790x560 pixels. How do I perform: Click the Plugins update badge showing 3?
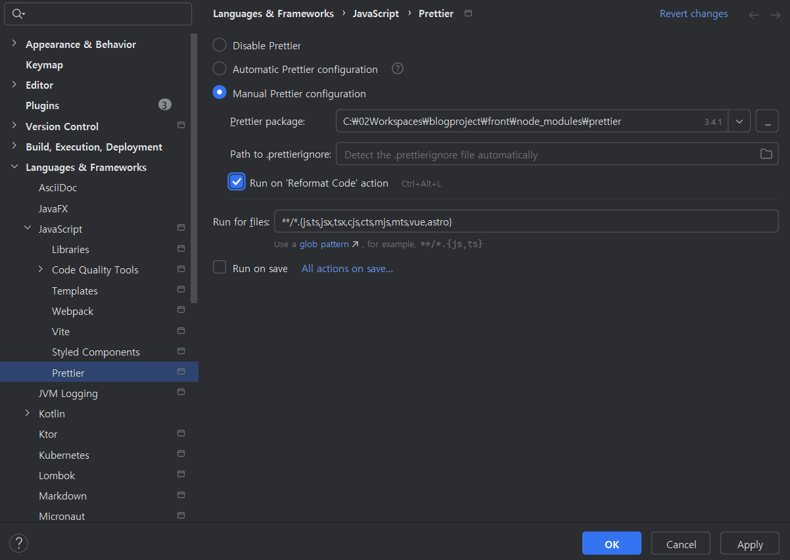pyautogui.click(x=165, y=105)
